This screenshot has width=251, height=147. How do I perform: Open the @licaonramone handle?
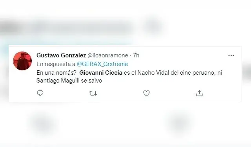tap(107, 55)
